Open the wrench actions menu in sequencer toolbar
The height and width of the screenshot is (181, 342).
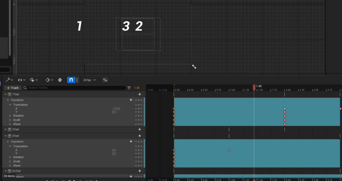point(9,80)
